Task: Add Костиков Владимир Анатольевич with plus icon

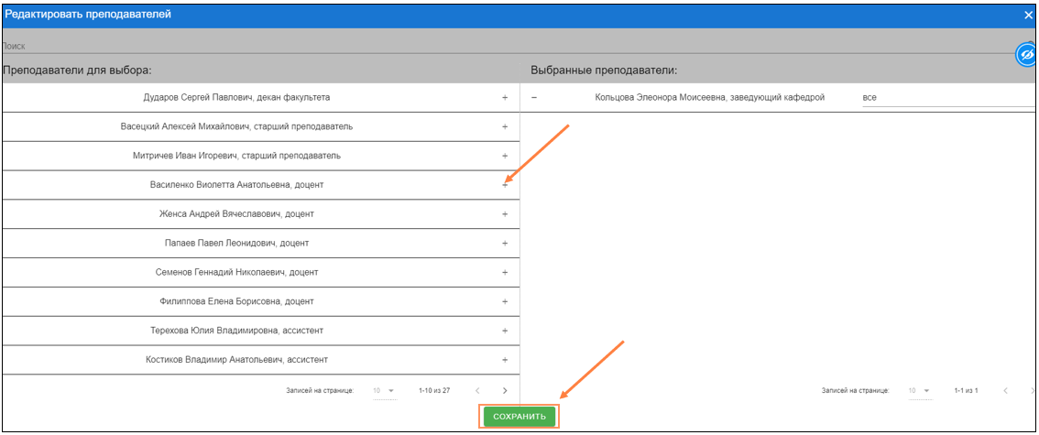Action: tap(504, 360)
